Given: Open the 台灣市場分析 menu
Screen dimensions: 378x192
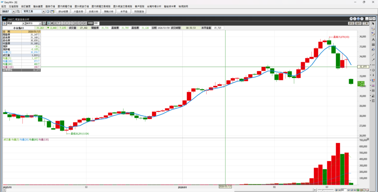Looking at the screenshot, I should [152, 6].
